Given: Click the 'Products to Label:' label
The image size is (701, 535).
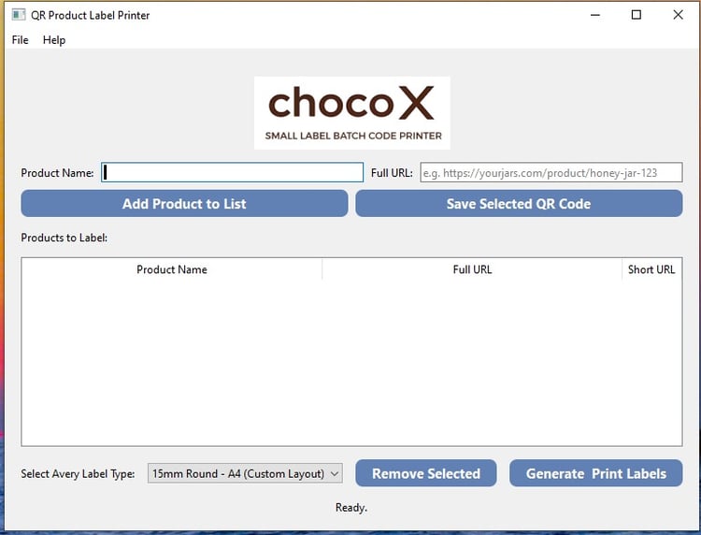Looking at the screenshot, I should coord(64,238).
